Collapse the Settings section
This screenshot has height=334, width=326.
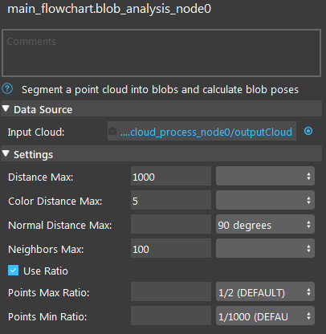[x=6, y=154]
